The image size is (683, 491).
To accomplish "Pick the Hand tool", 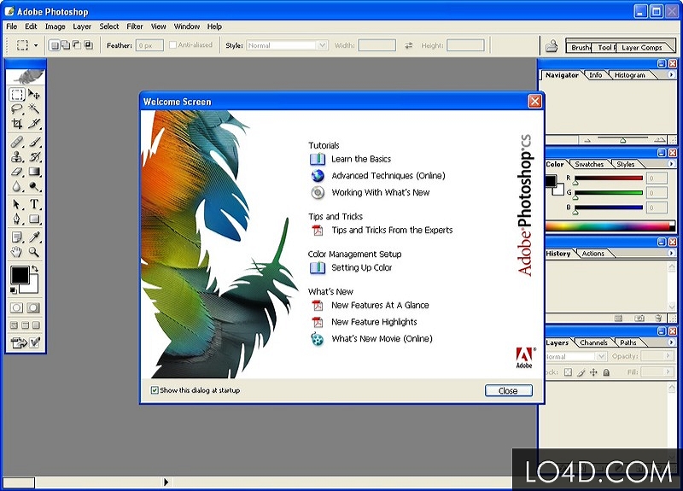I will 17,252.
